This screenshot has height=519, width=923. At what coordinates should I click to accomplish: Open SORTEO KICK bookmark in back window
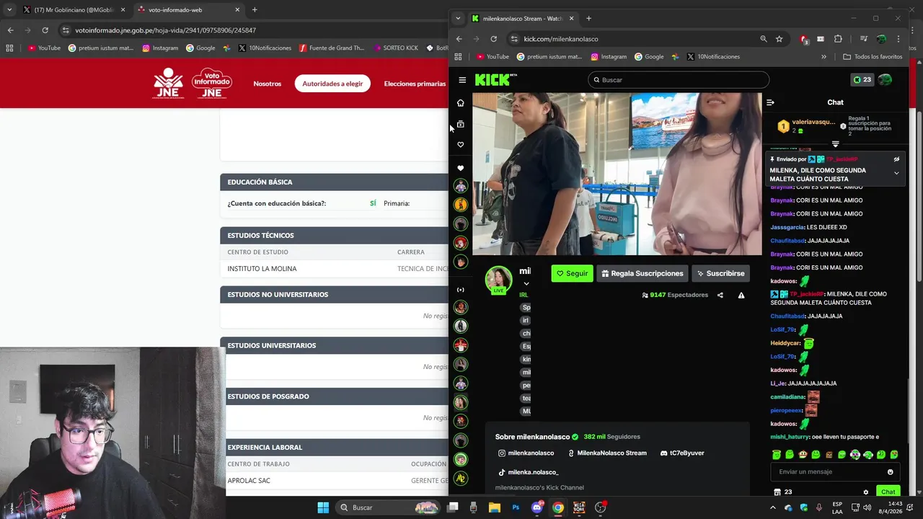tap(395, 48)
